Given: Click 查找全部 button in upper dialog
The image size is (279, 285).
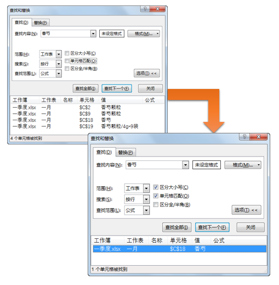Looking at the screenshot, I should pos(86,88).
